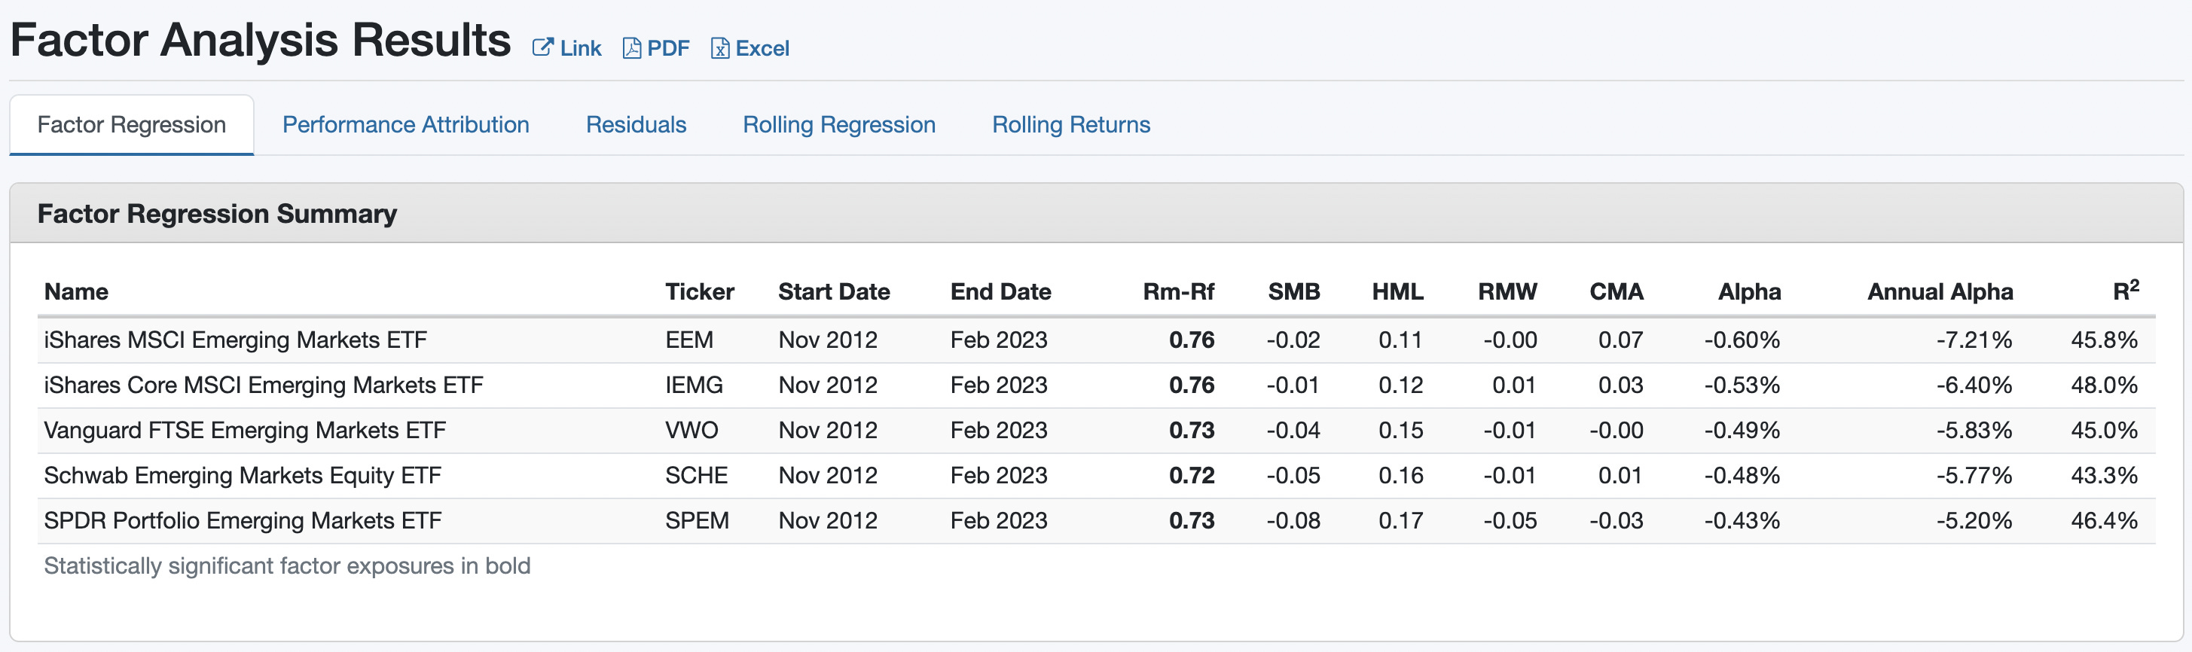This screenshot has width=2192, height=652.
Task: Click EEM R² value 45.8%
Action: pyautogui.click(x=2105, y=340)
